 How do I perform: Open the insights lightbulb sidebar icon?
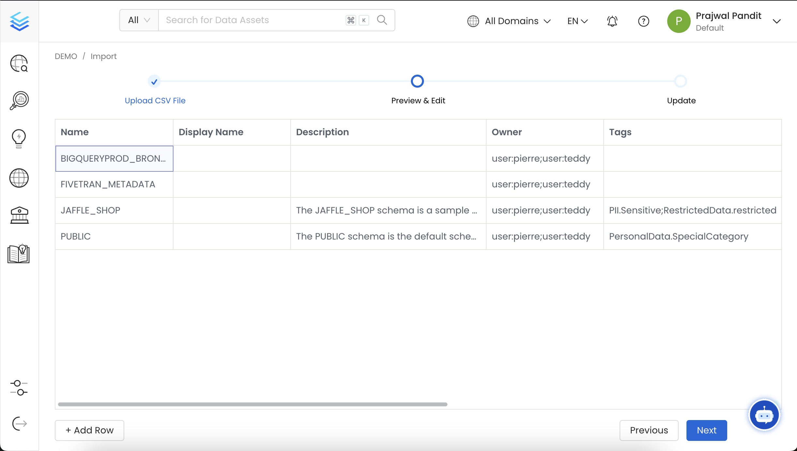click(x=19, y=139)
